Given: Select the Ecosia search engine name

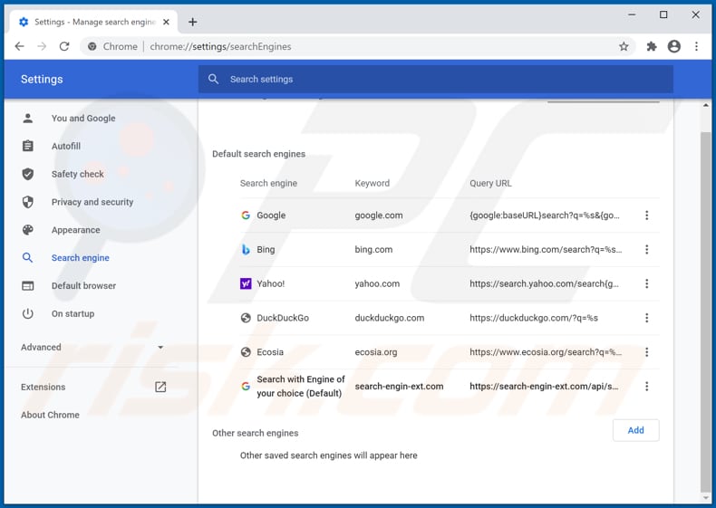Looking at the screenshot, I should (x=270, y=352).
